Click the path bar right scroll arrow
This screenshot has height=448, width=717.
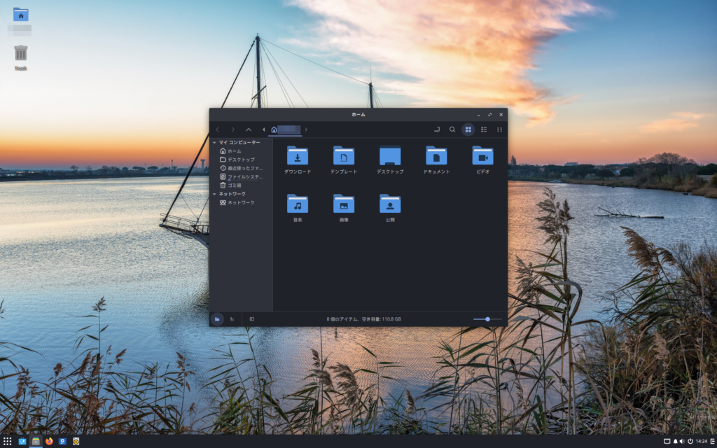[306, 129]
